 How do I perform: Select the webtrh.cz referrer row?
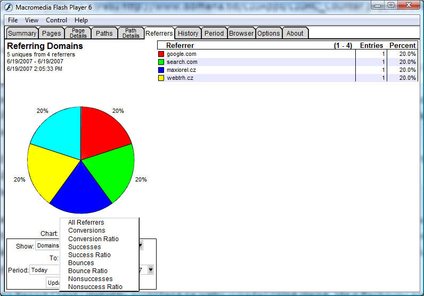pos(288,78)
